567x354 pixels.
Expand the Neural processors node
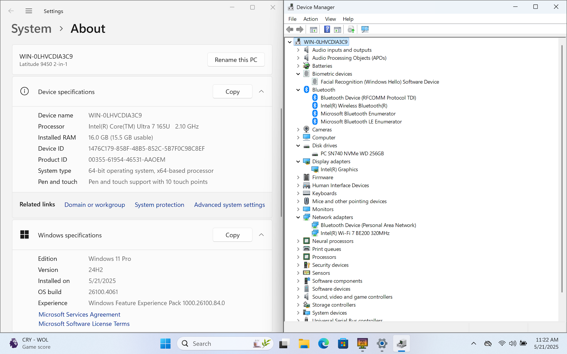(x=298, y=241)
